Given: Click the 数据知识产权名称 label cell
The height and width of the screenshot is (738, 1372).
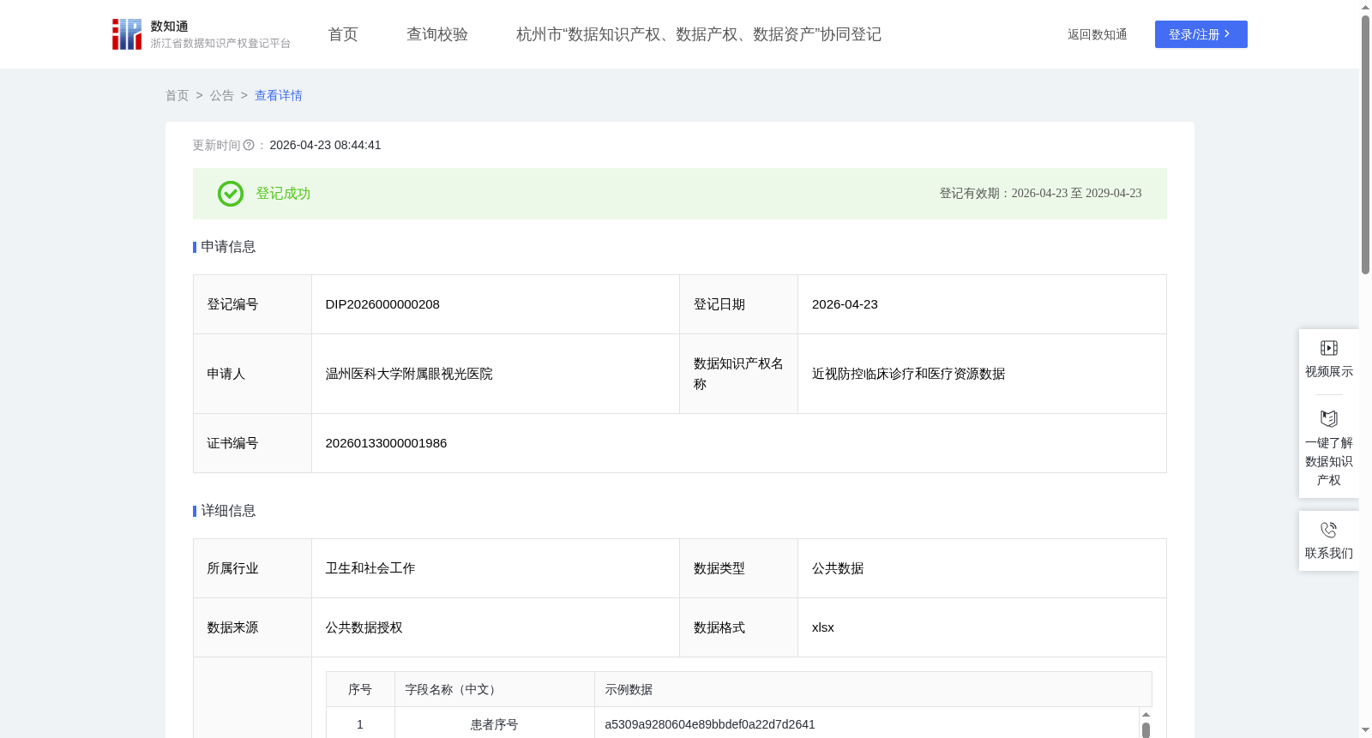Looking at the screenshot, I should [x=739, y=374].
